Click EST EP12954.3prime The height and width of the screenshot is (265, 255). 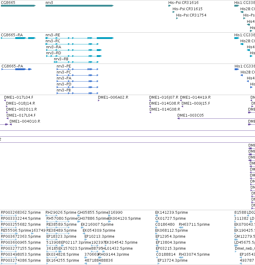tap(157, 240)
